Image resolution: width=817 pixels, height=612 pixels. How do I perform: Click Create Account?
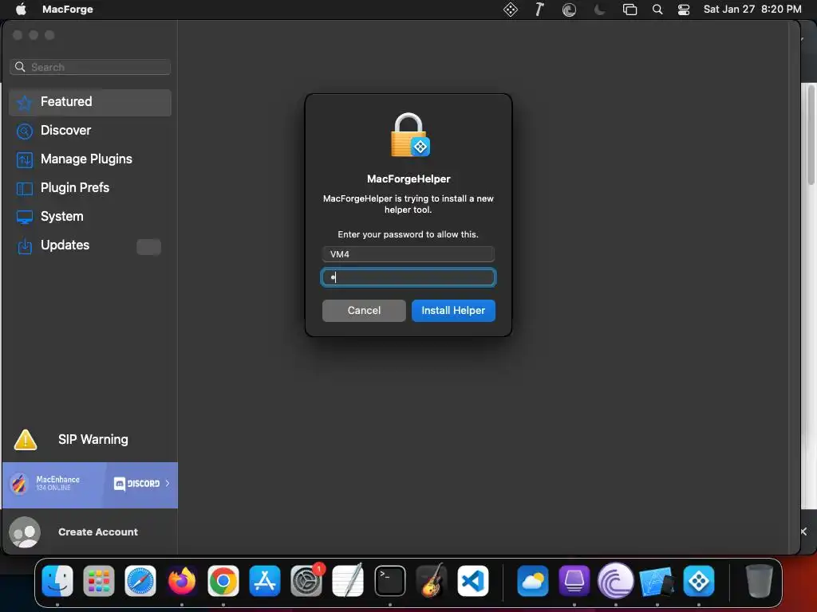98,532
